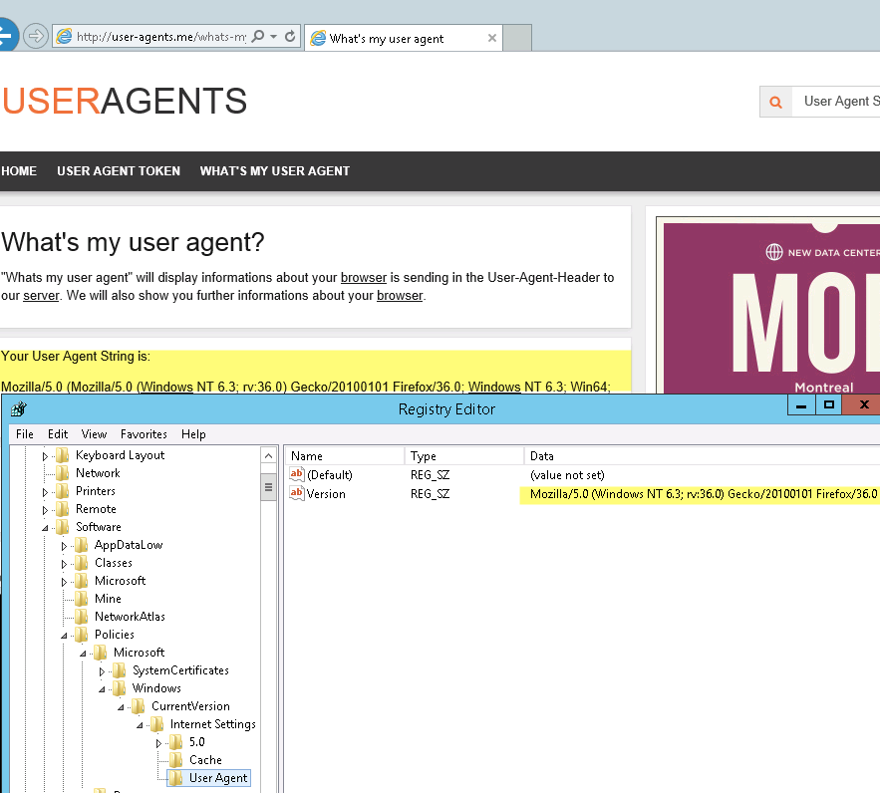880x793 pixels.
Task: Click the (Default) value string icon
Action: pos(297,474)
